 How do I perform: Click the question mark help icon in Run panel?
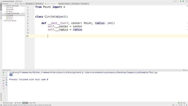click(3, 88)
